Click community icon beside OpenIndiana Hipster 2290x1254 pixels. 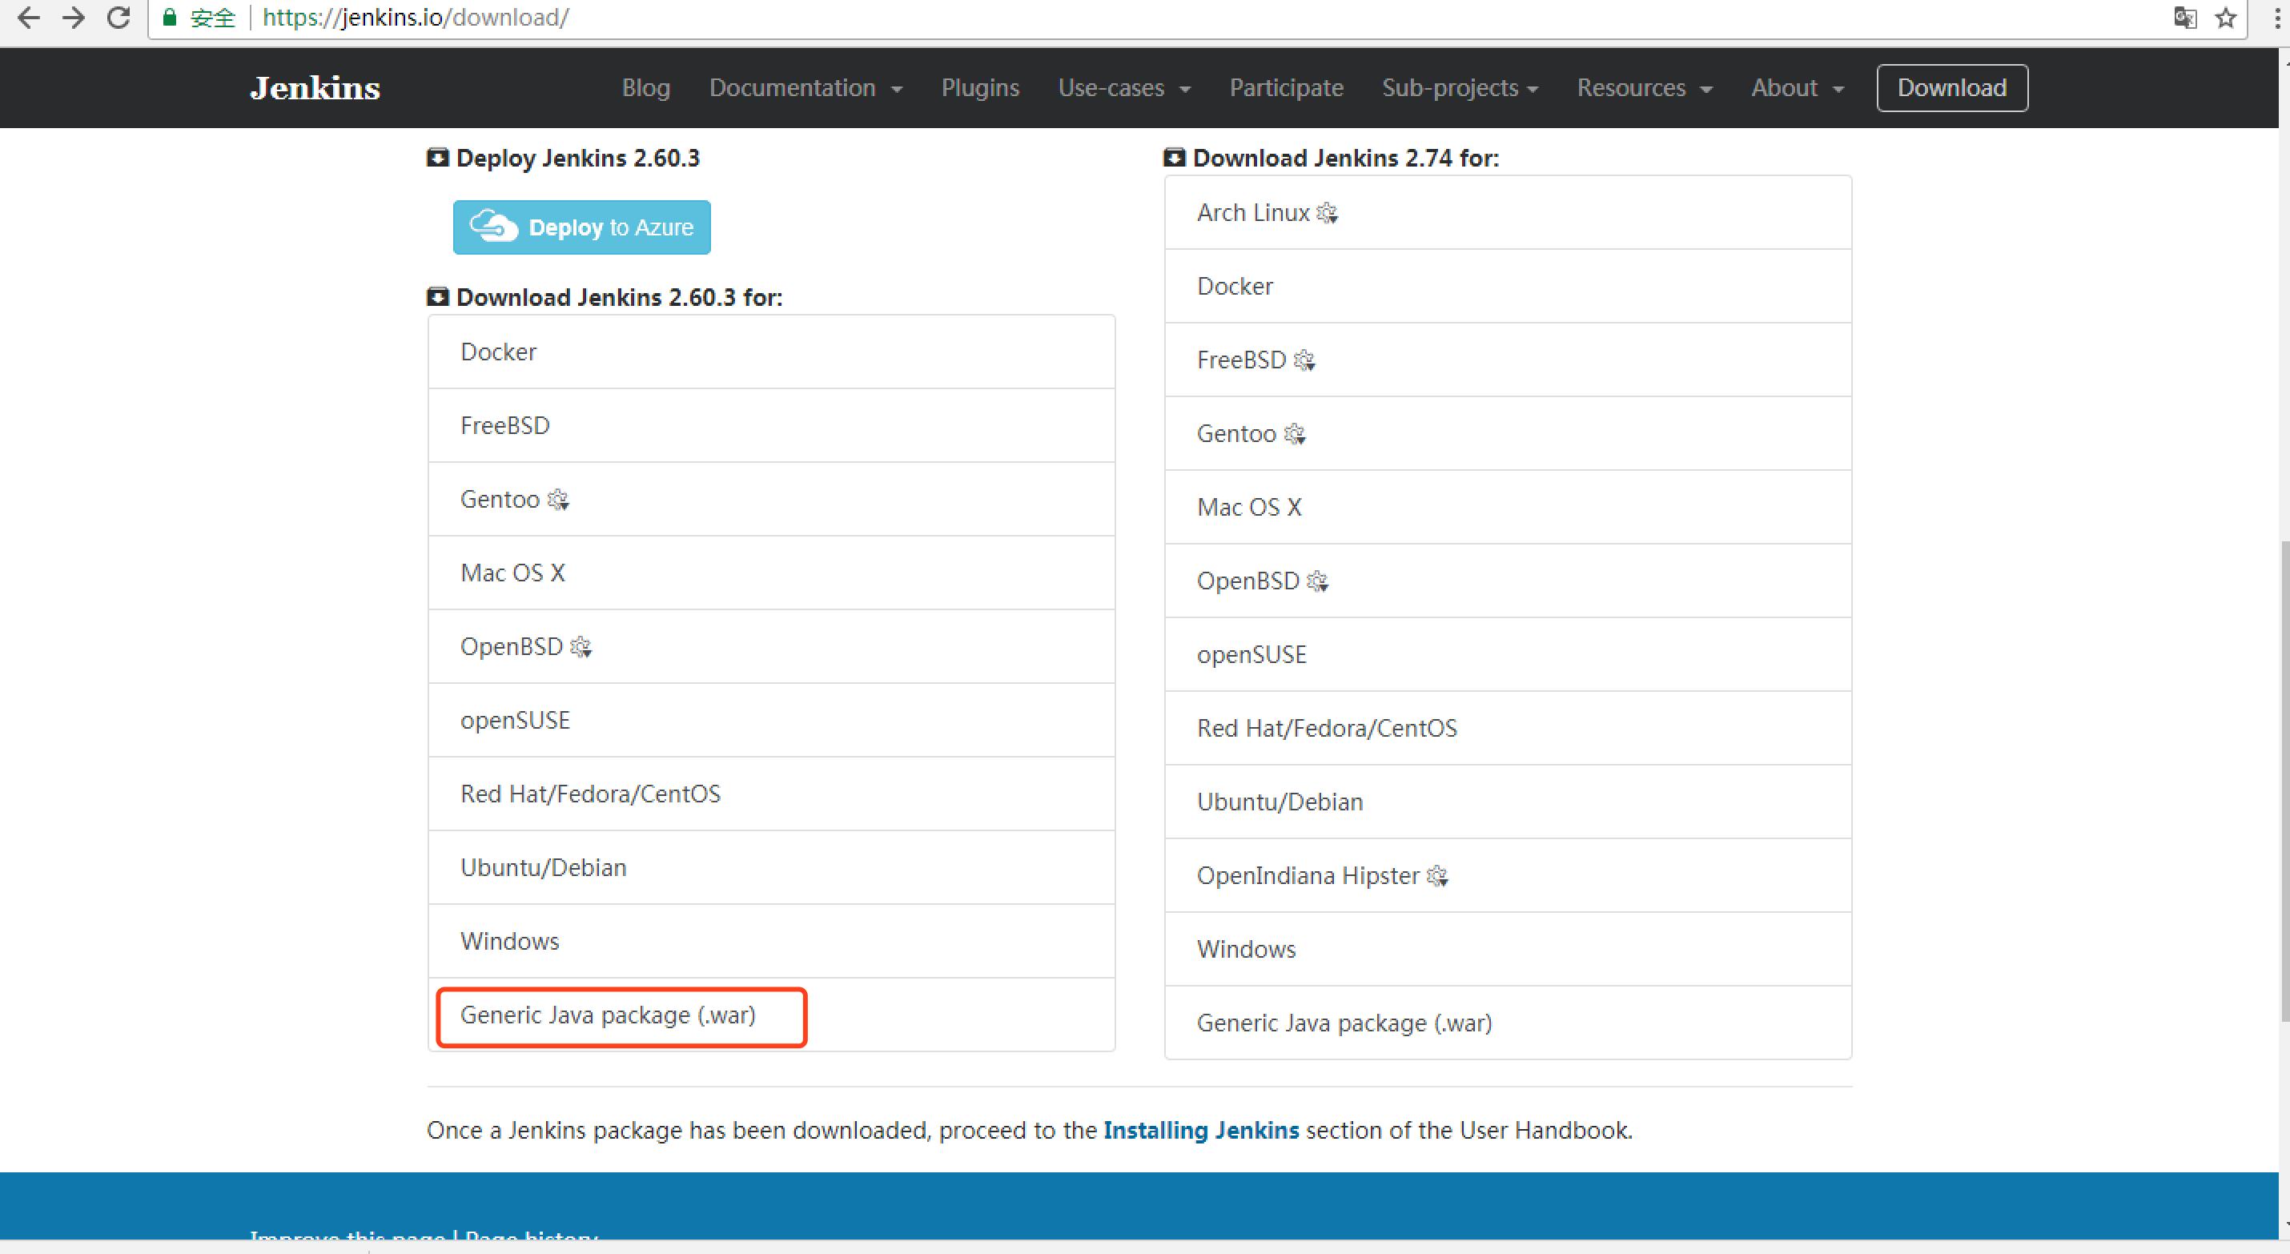click(1437, 876)
